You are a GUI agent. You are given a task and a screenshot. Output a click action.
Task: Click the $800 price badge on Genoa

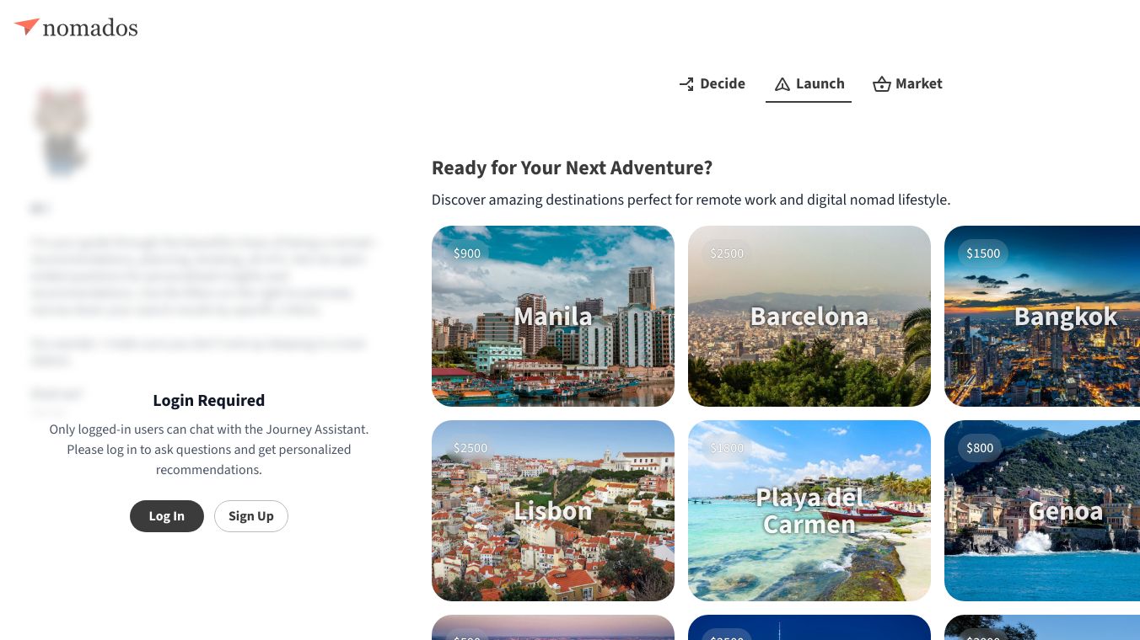[x=980, y=448]
